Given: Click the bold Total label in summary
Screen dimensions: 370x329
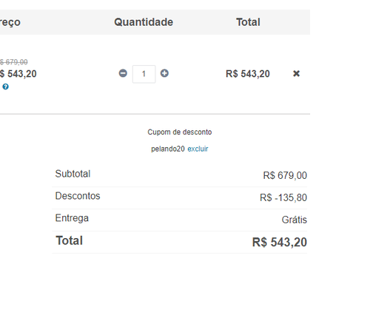Looking at the screenshot, I should pos(70,240).
